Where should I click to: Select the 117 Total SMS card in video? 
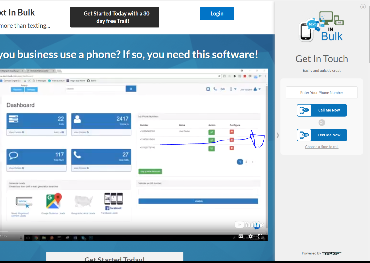point(37,160)
